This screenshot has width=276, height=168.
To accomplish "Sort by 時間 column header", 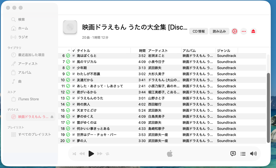I will tap(142, 51).
